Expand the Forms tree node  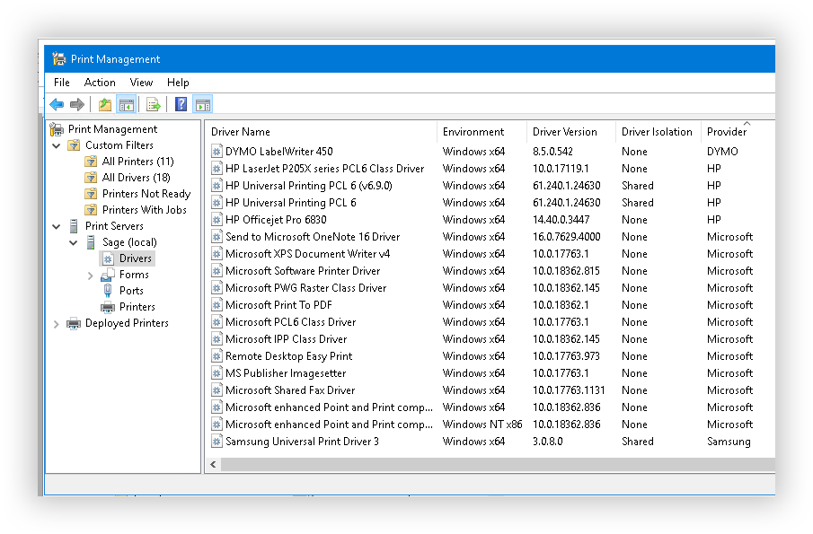[91, 276]
